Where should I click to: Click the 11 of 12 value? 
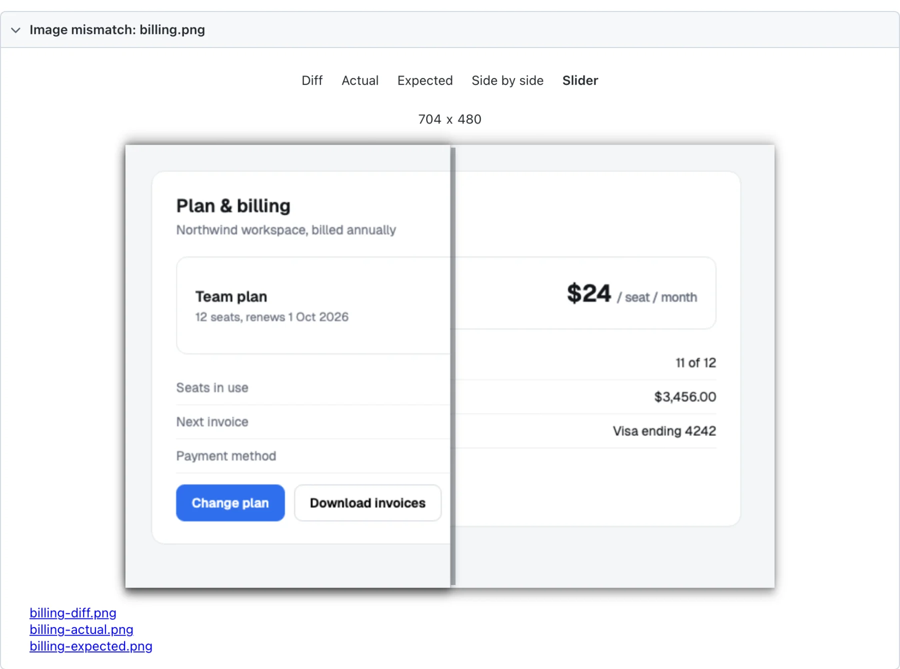pyautogui.click(x=695, y=362)
